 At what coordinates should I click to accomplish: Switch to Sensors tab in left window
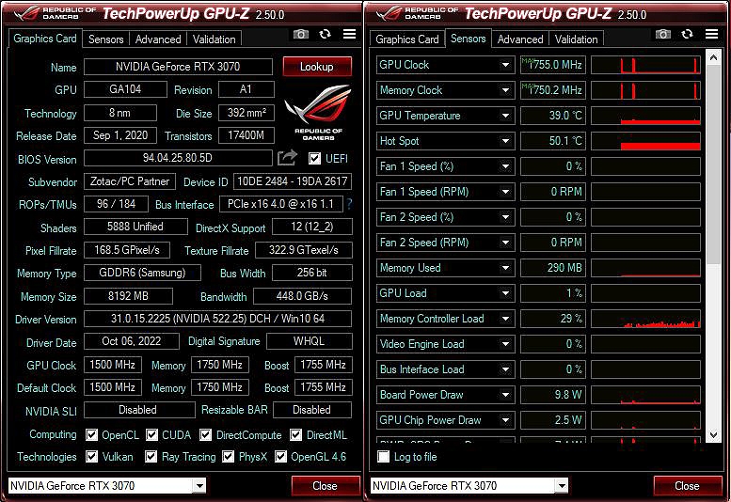coord(105,39)
